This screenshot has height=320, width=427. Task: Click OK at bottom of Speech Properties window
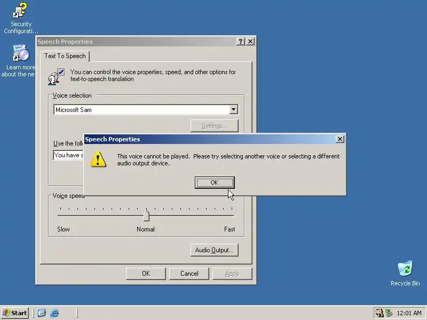click(146, 274)
